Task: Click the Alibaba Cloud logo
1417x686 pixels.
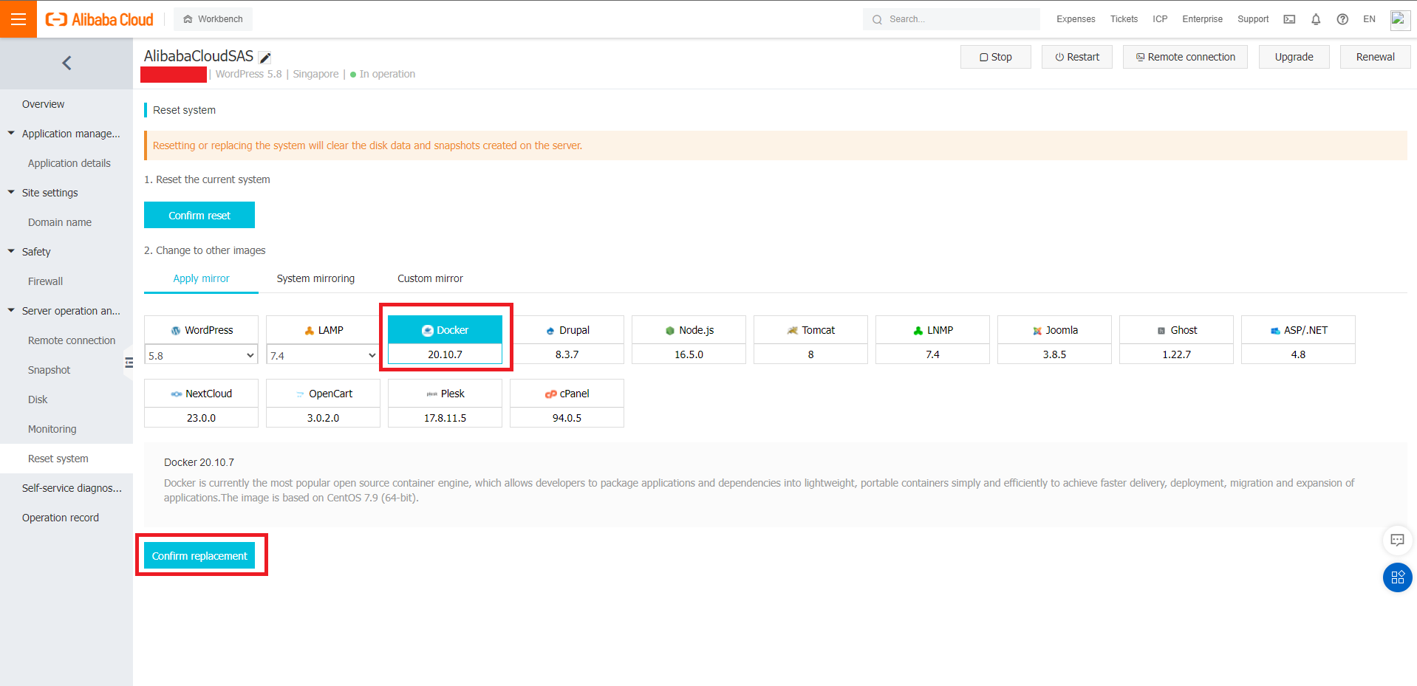Action: pyautogui.click(x=100, y=19)
